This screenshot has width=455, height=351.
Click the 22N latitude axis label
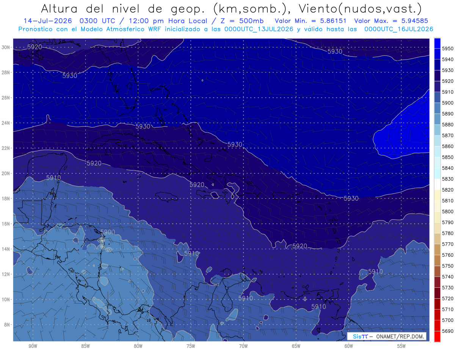6,148
